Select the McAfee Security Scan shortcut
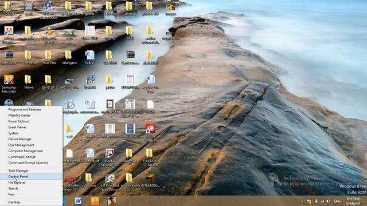Screen dimensions: 367x206 pos(110,157)
